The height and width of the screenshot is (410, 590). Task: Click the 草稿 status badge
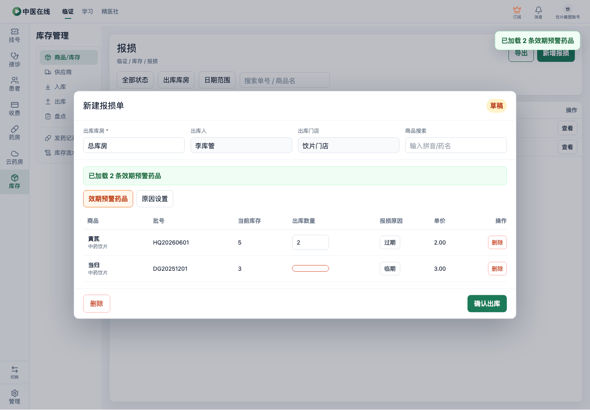click(x=497, y=106)
